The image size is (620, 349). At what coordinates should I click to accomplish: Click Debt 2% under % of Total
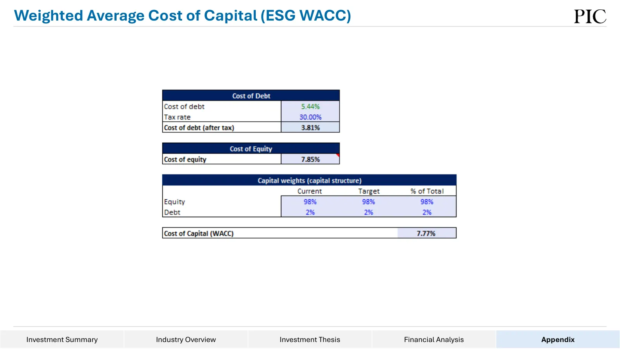point(427,212)
